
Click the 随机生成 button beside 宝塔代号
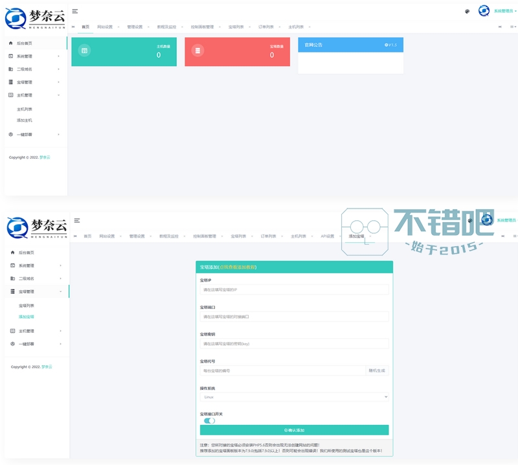pyautogui.click(x=377, y=370)
